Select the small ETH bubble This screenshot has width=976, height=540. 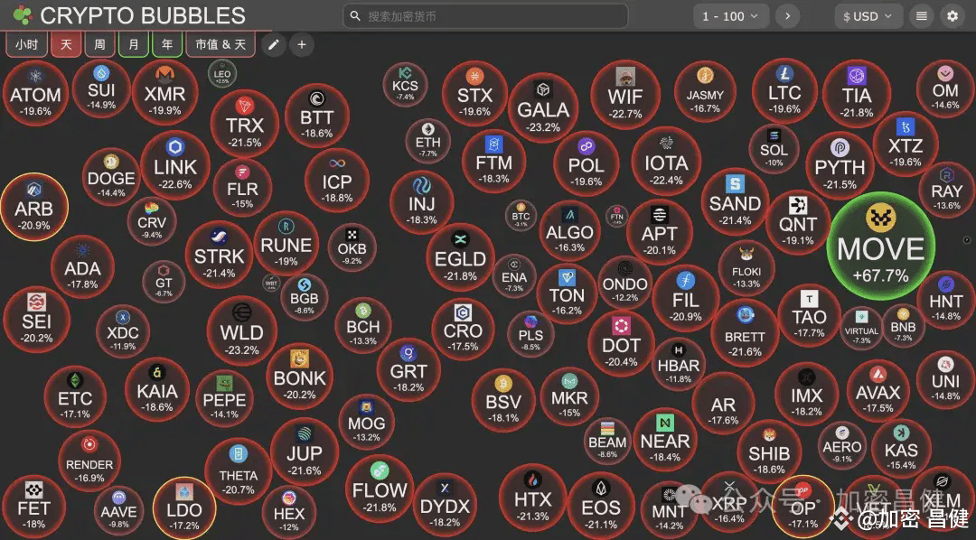(x=428, y=142)
